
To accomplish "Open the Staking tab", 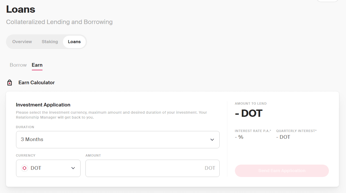I will (50, 42).
